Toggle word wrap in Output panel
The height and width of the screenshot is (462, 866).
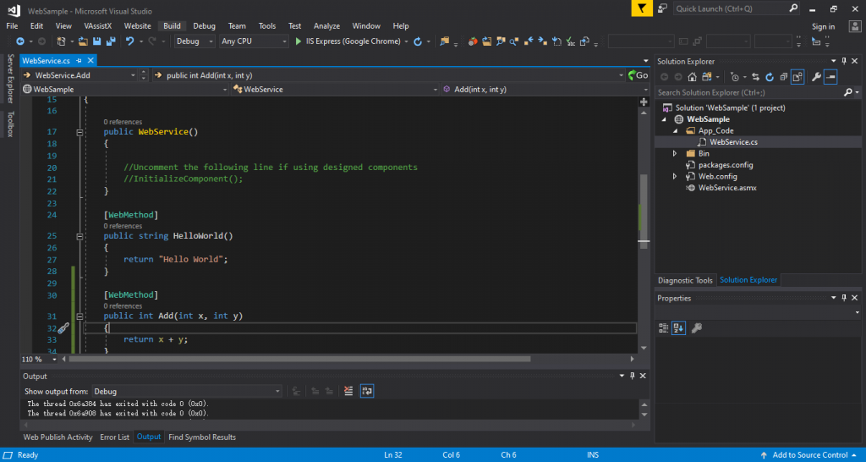(367, 391)
